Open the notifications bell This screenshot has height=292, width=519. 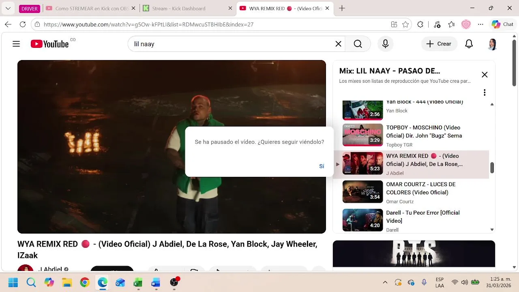tap(469, 44)
